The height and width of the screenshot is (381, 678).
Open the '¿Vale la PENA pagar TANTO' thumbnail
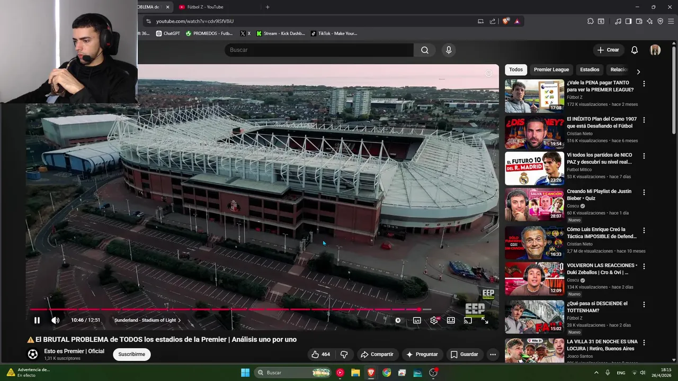[534, 96]
